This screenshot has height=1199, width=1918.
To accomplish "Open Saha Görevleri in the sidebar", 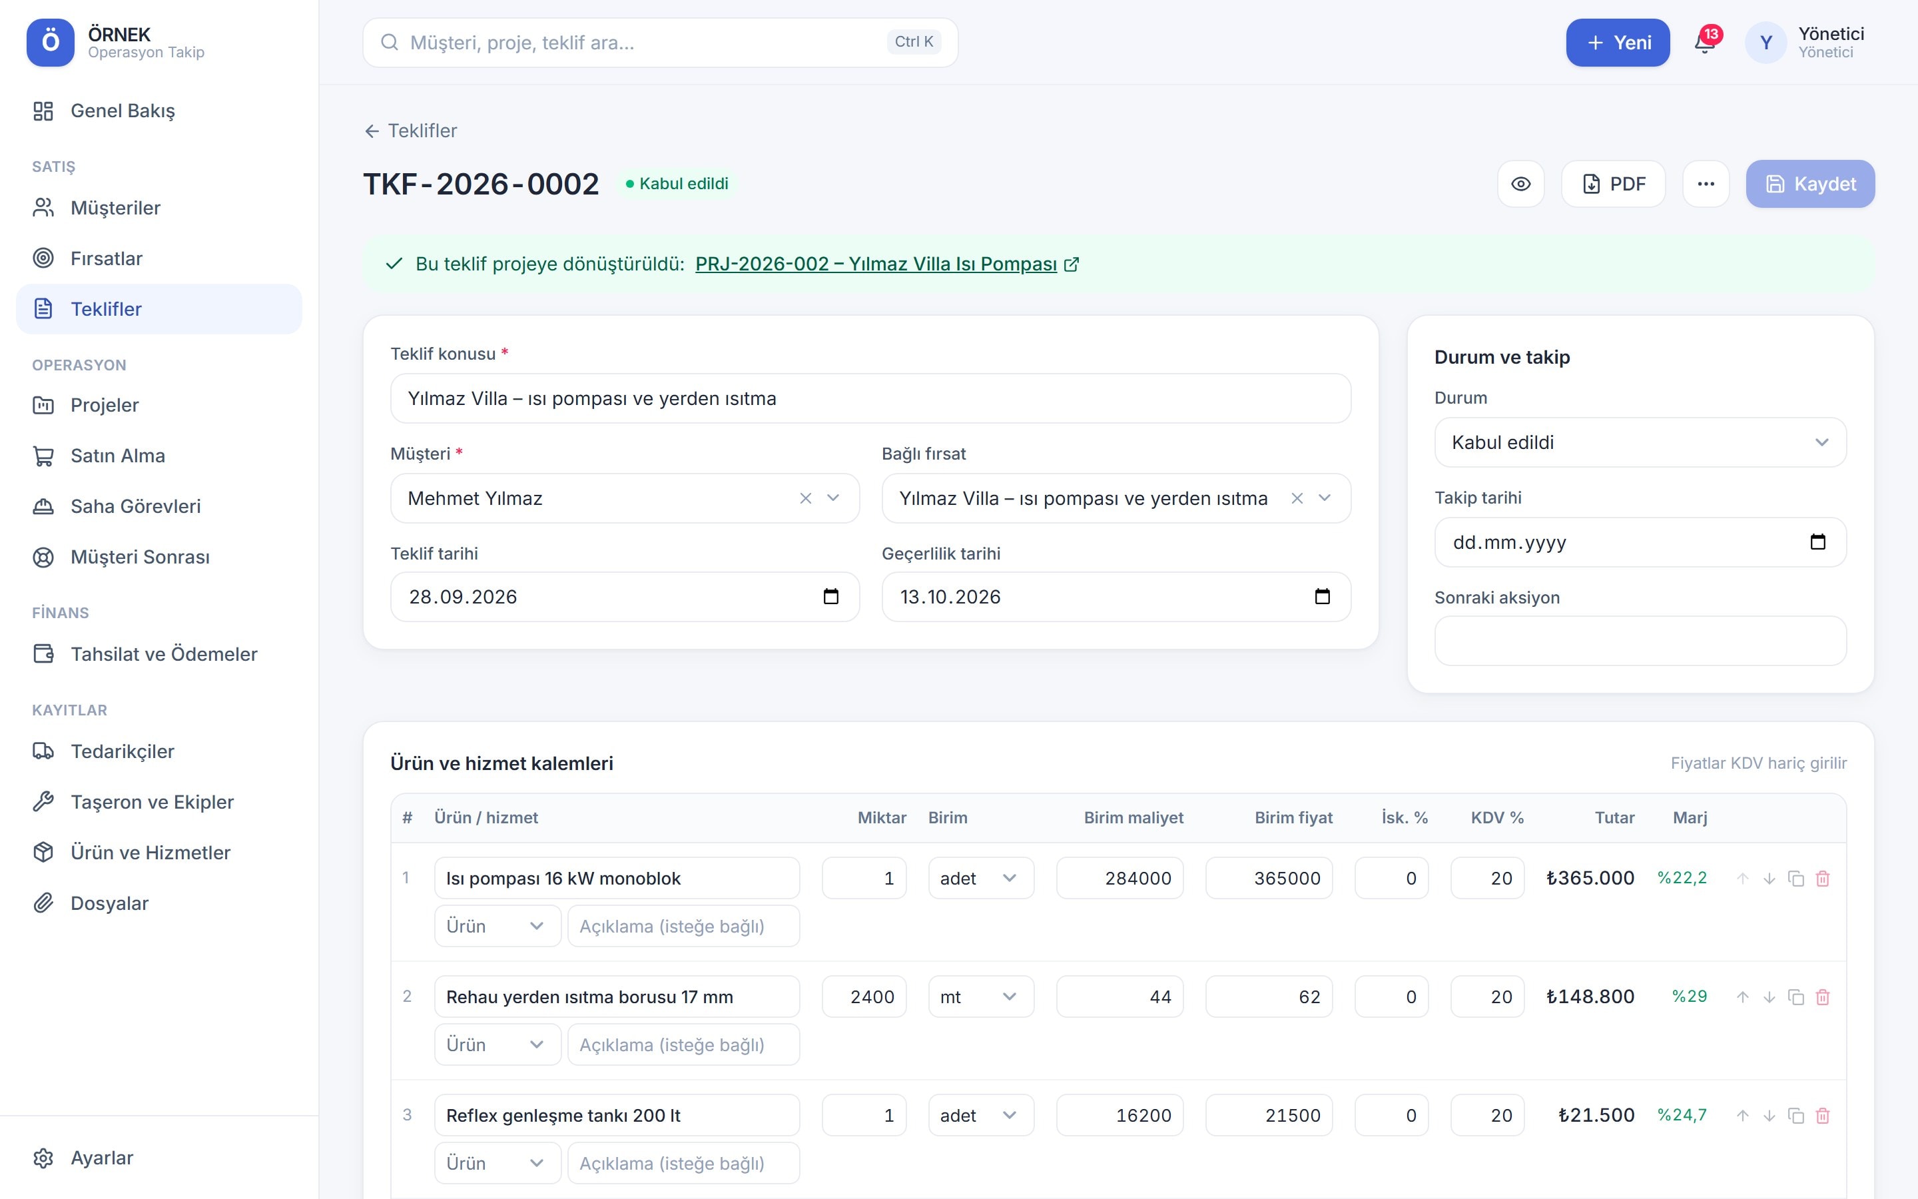I will pos(159,506).
